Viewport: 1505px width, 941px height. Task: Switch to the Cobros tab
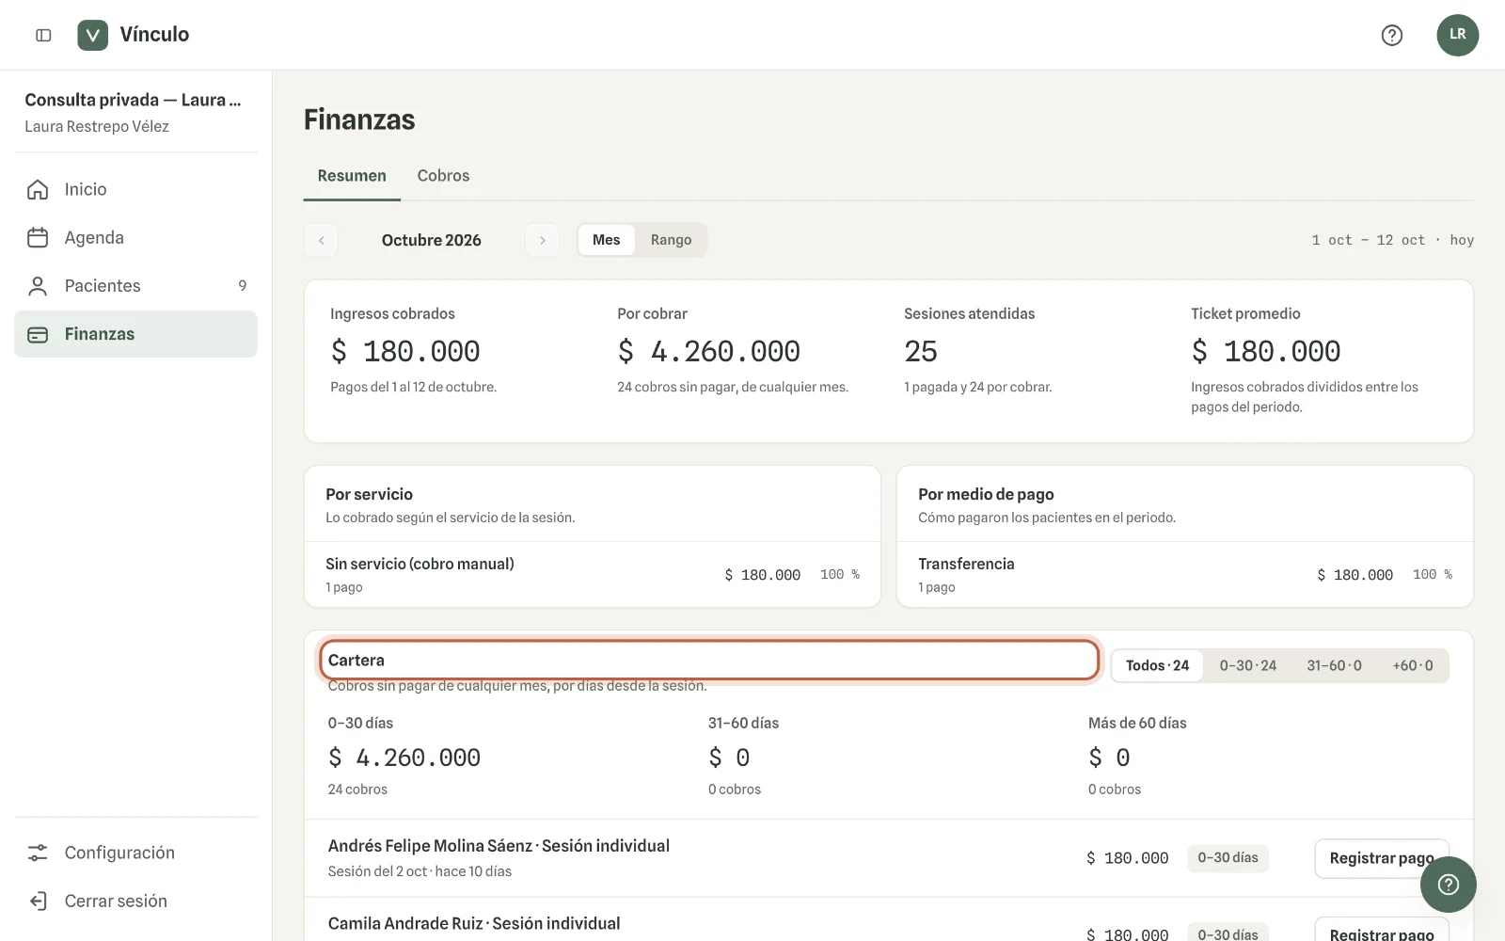coord(443,176)
